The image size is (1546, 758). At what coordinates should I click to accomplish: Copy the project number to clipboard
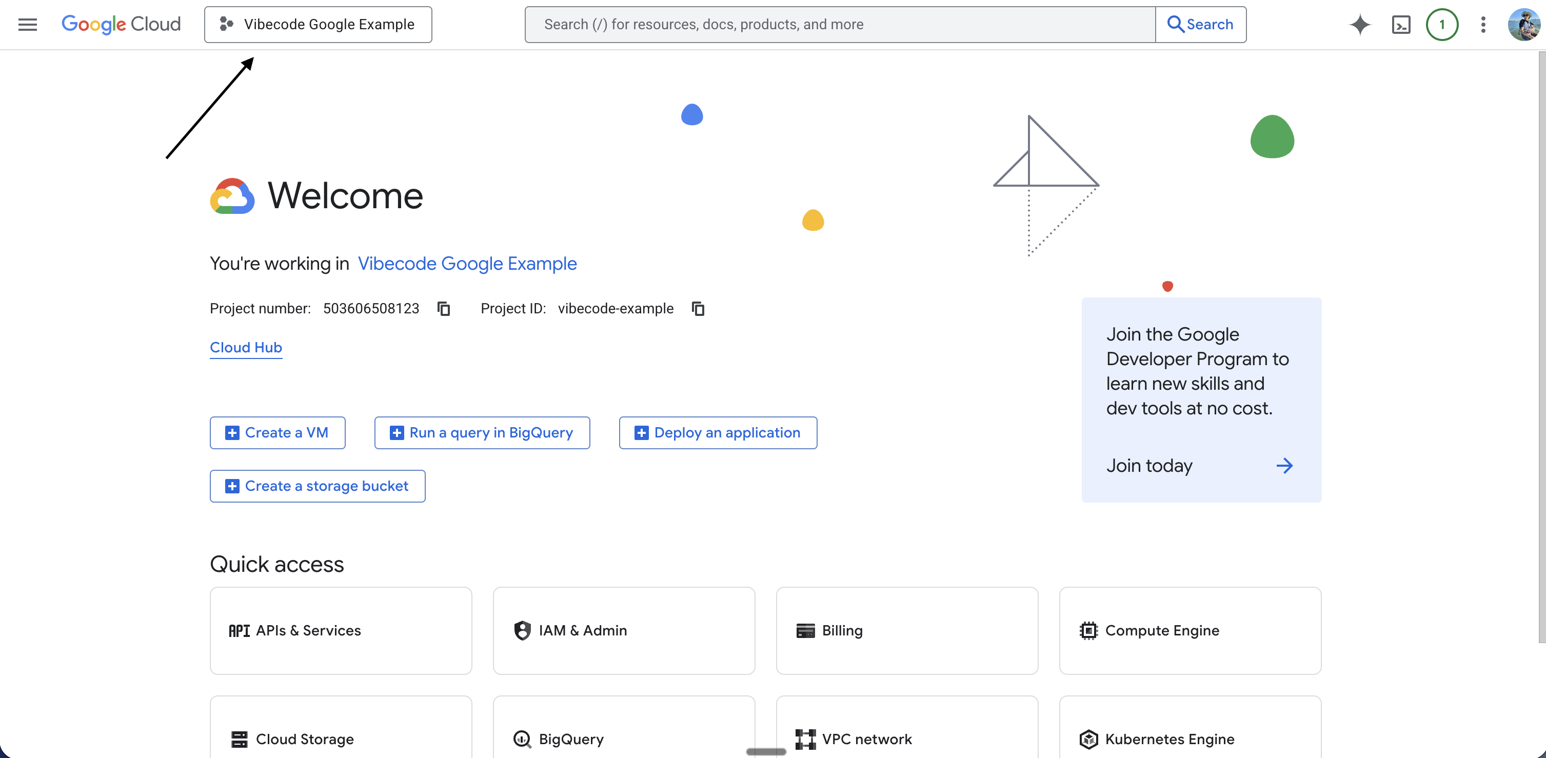point(444,308)
